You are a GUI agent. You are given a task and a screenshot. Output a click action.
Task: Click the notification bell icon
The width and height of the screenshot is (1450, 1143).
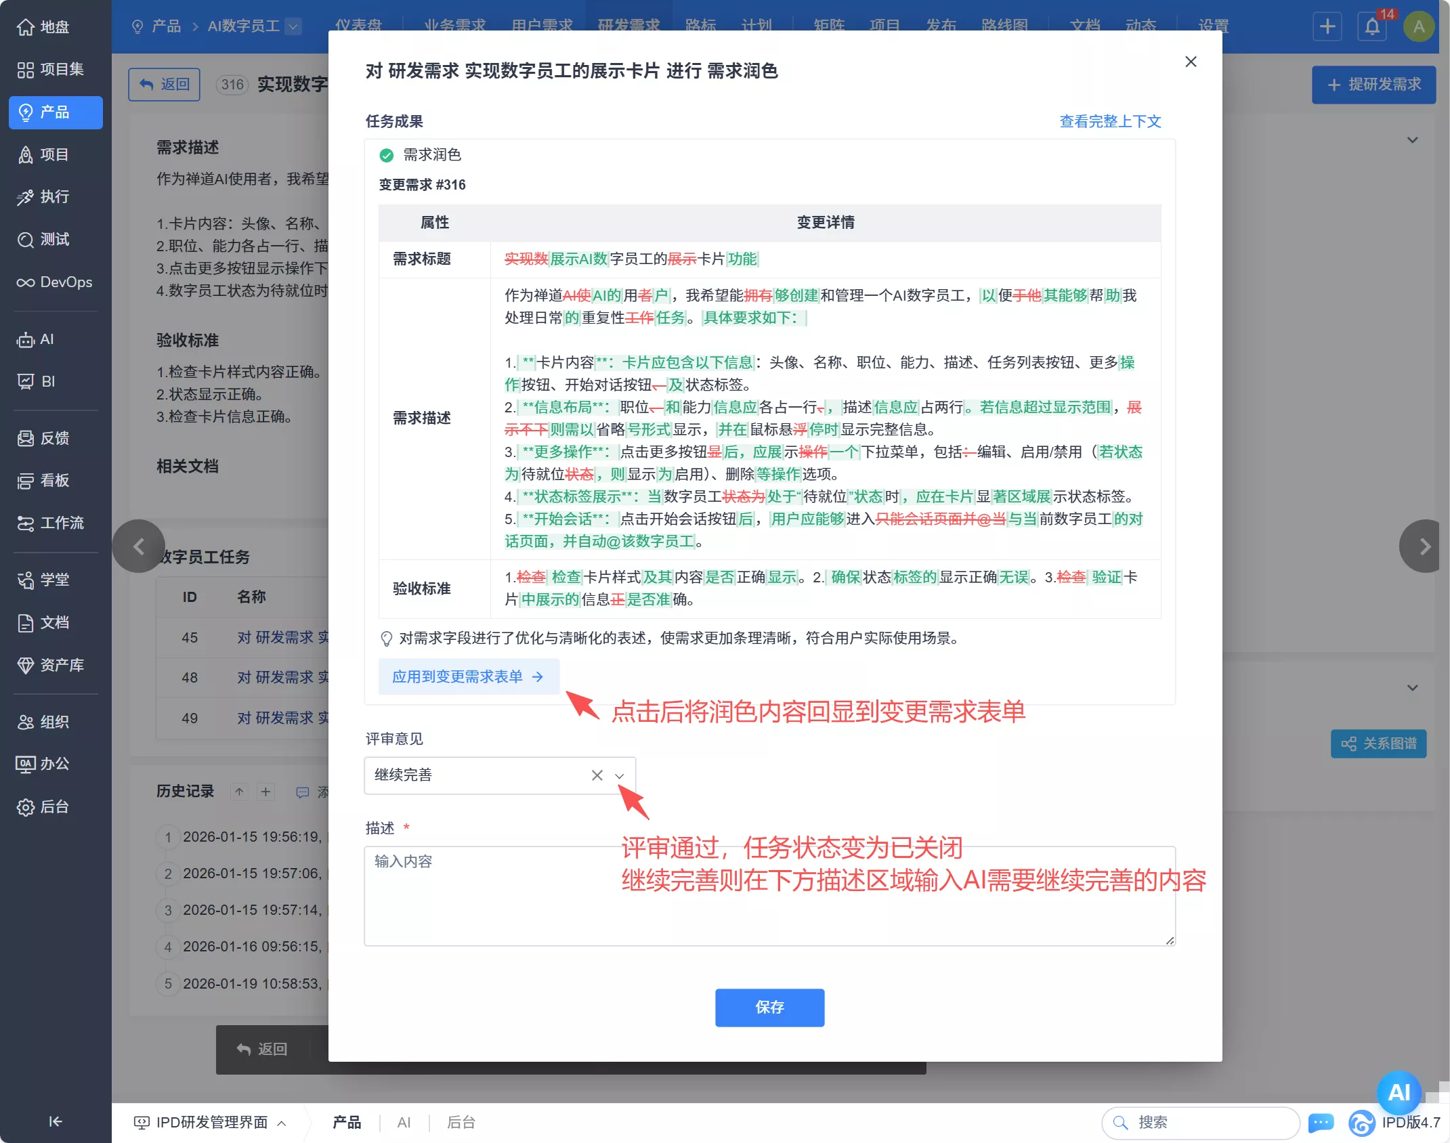tap(1373, 27)
